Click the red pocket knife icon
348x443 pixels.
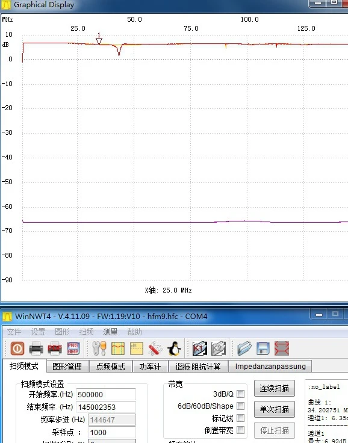tap(155, 349)
